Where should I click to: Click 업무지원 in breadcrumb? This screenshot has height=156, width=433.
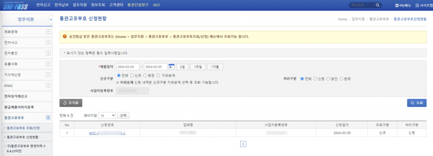(358, 19)
